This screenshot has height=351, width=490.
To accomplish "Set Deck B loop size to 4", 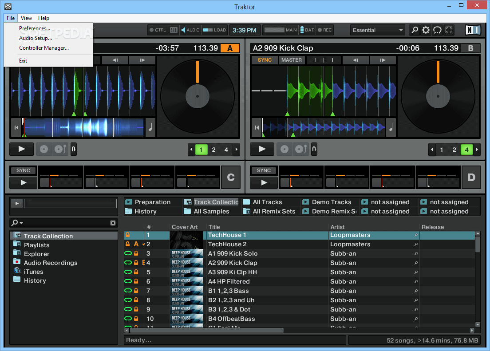I will tap(467, 150).
